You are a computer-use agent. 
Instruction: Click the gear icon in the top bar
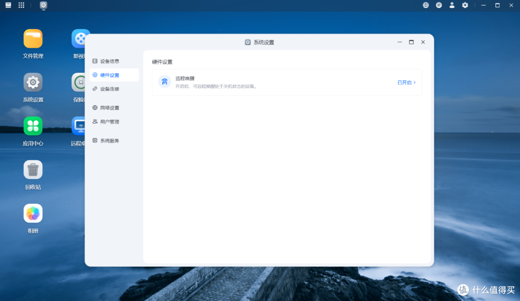[465, 5]
